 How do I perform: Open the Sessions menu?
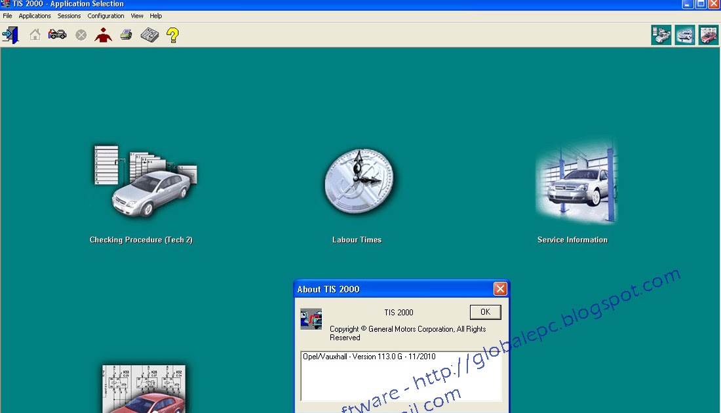coord(69,16)
